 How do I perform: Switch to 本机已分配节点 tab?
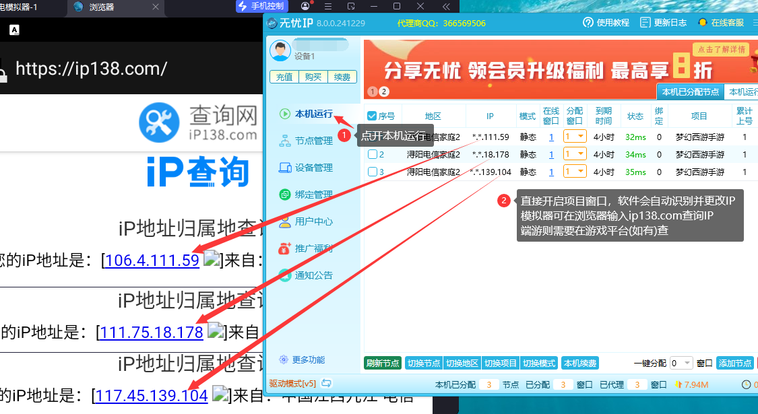pos(691,92)
